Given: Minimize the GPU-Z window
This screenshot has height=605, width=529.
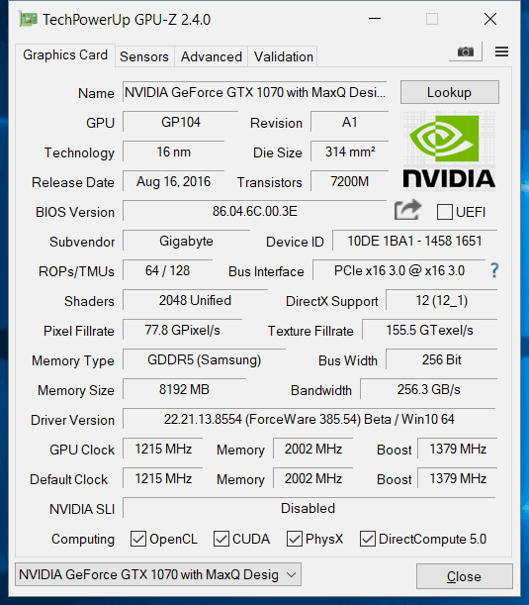Looking at the screenshot, I should pyautogui.click(x=375, y=19).
